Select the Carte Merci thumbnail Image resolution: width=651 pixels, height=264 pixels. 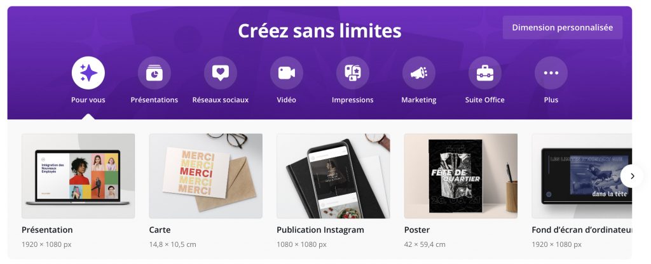(x=205, y=176)
